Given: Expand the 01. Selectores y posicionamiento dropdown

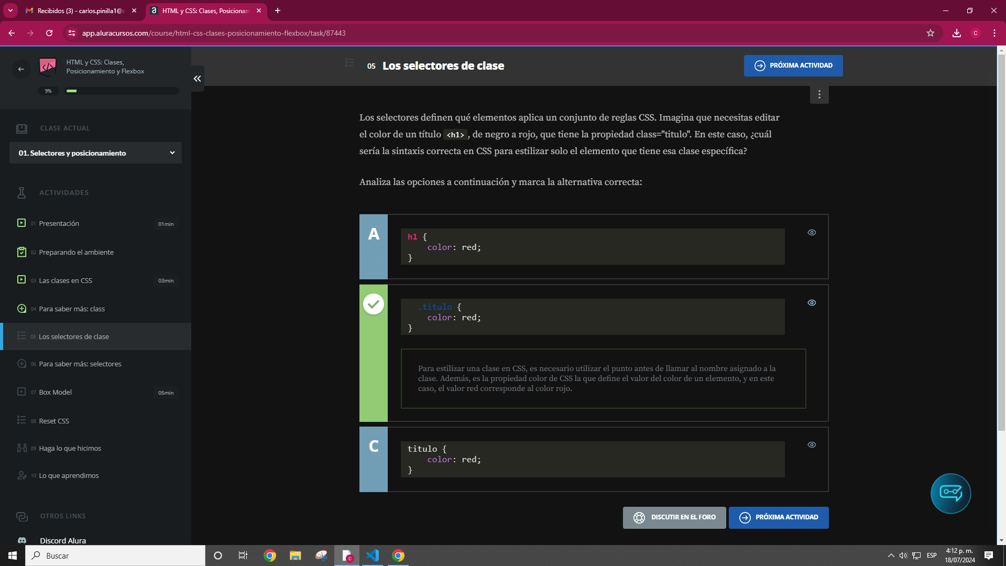Looking at the screenshot, I should 95,153.
